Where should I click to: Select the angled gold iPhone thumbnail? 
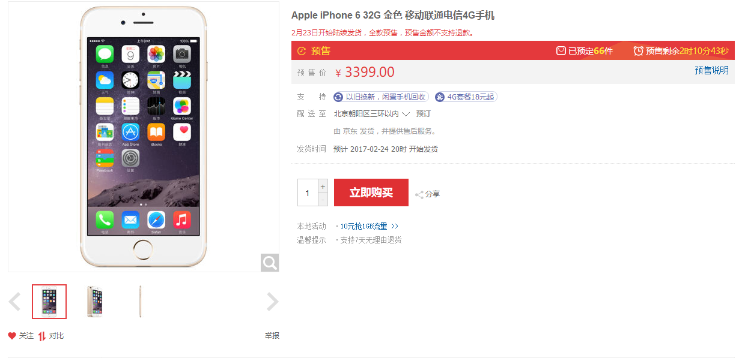tap(95, 302)
